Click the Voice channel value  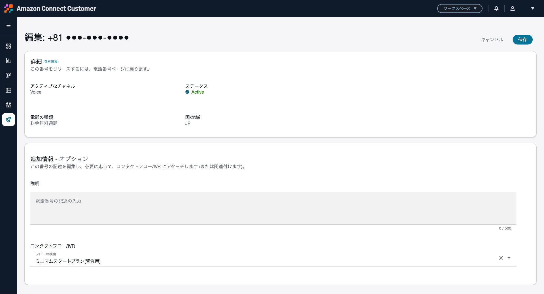click(x=36, y=92)
